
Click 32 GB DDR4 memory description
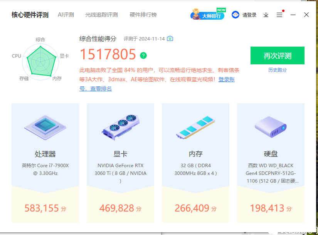(x=195, y=169)
